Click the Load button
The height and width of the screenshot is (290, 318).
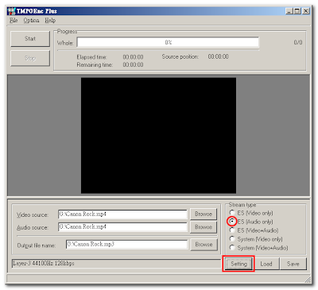pos(266,264)
